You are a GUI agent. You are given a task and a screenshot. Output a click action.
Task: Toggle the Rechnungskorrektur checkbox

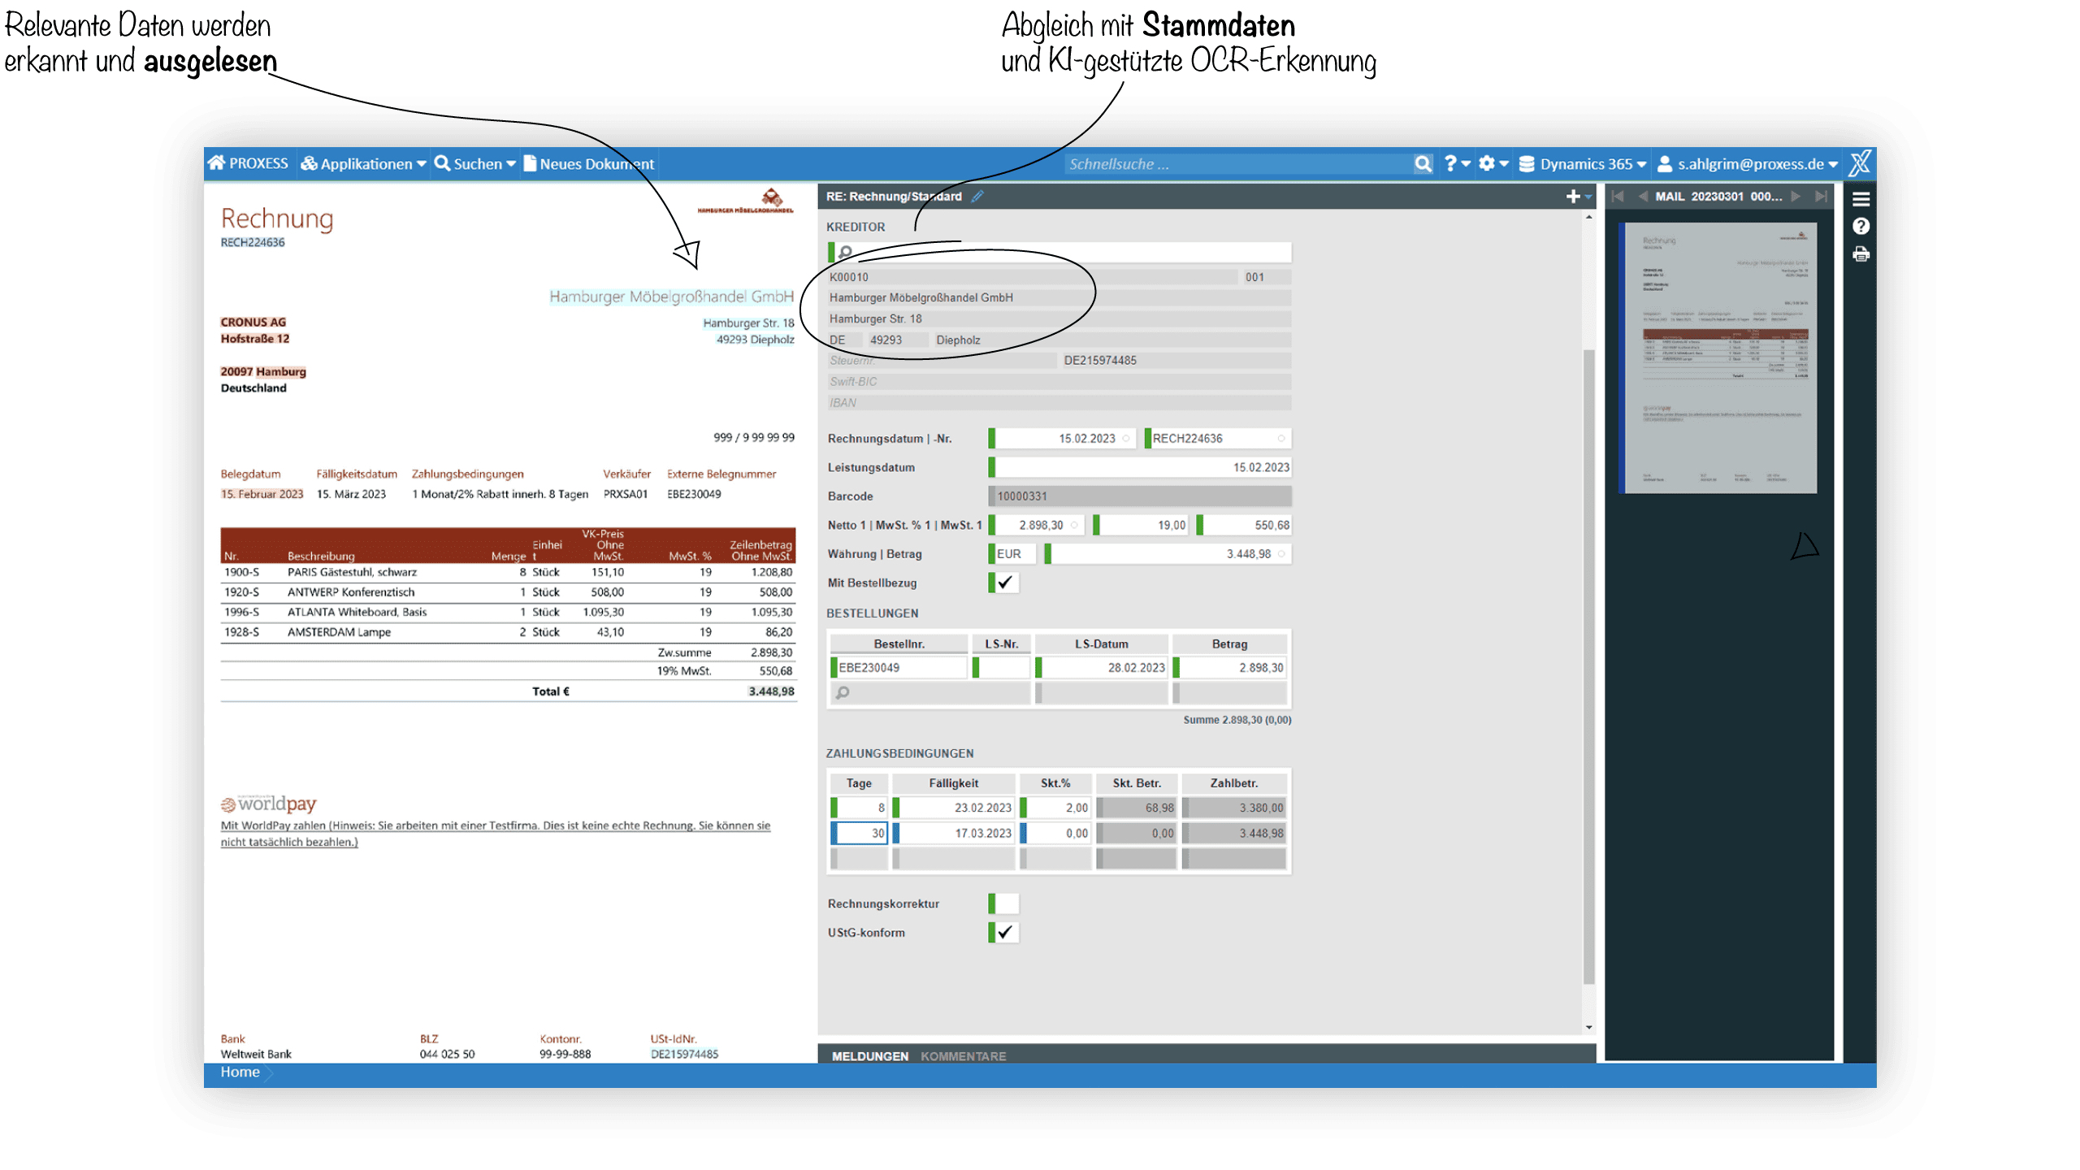coord(1004,903)
